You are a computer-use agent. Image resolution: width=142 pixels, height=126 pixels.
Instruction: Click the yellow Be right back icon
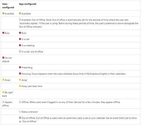(3, 92)
